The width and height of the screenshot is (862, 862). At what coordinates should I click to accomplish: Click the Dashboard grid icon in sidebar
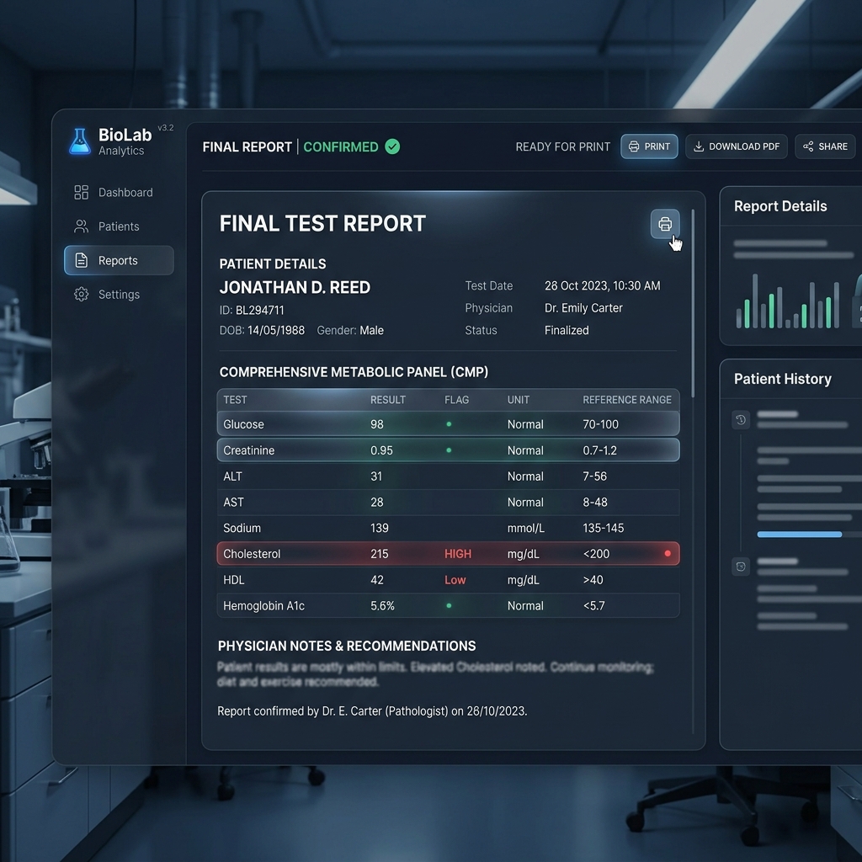82,193
